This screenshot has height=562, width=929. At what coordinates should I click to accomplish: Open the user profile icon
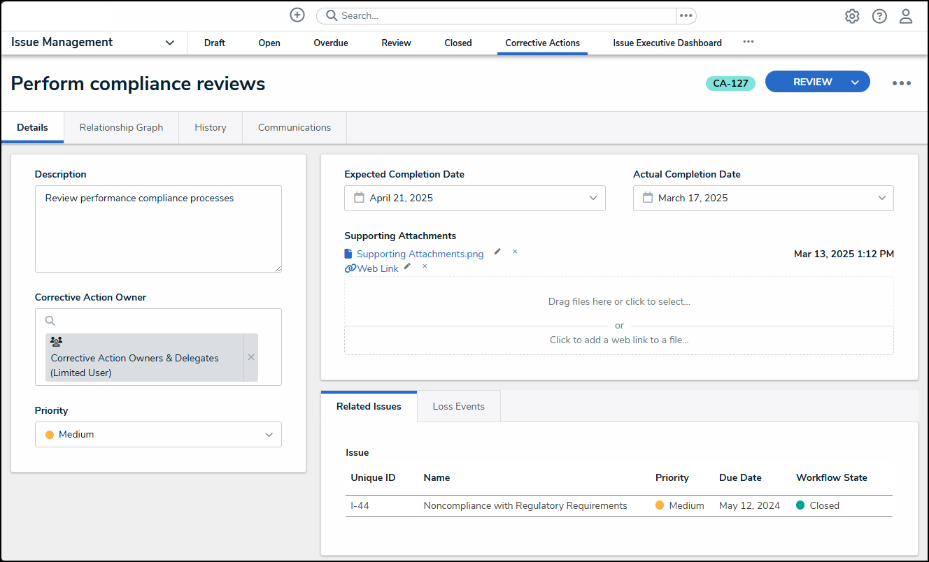pyautogui.click(x=906, y=16)
